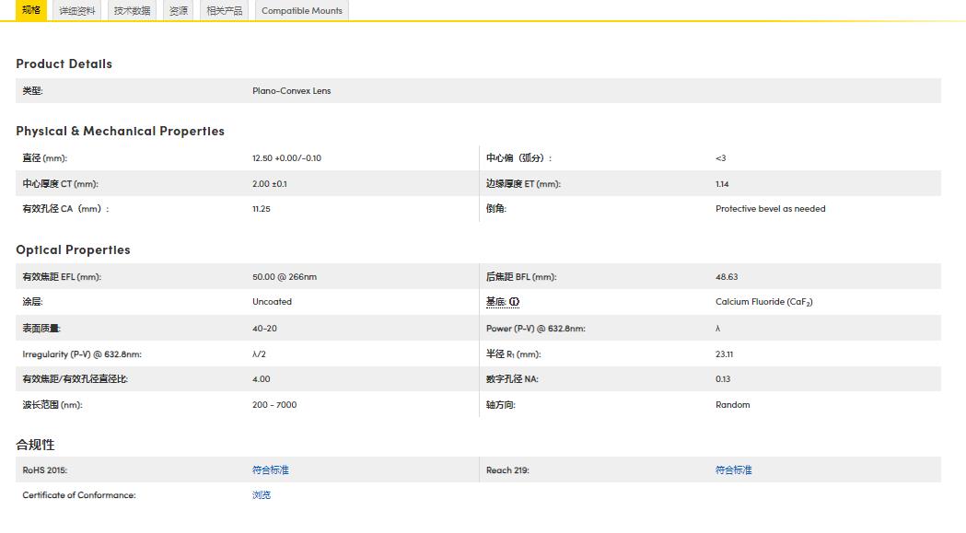
Task: Click the Optical Properties heading
Action: tap(73, 249)
